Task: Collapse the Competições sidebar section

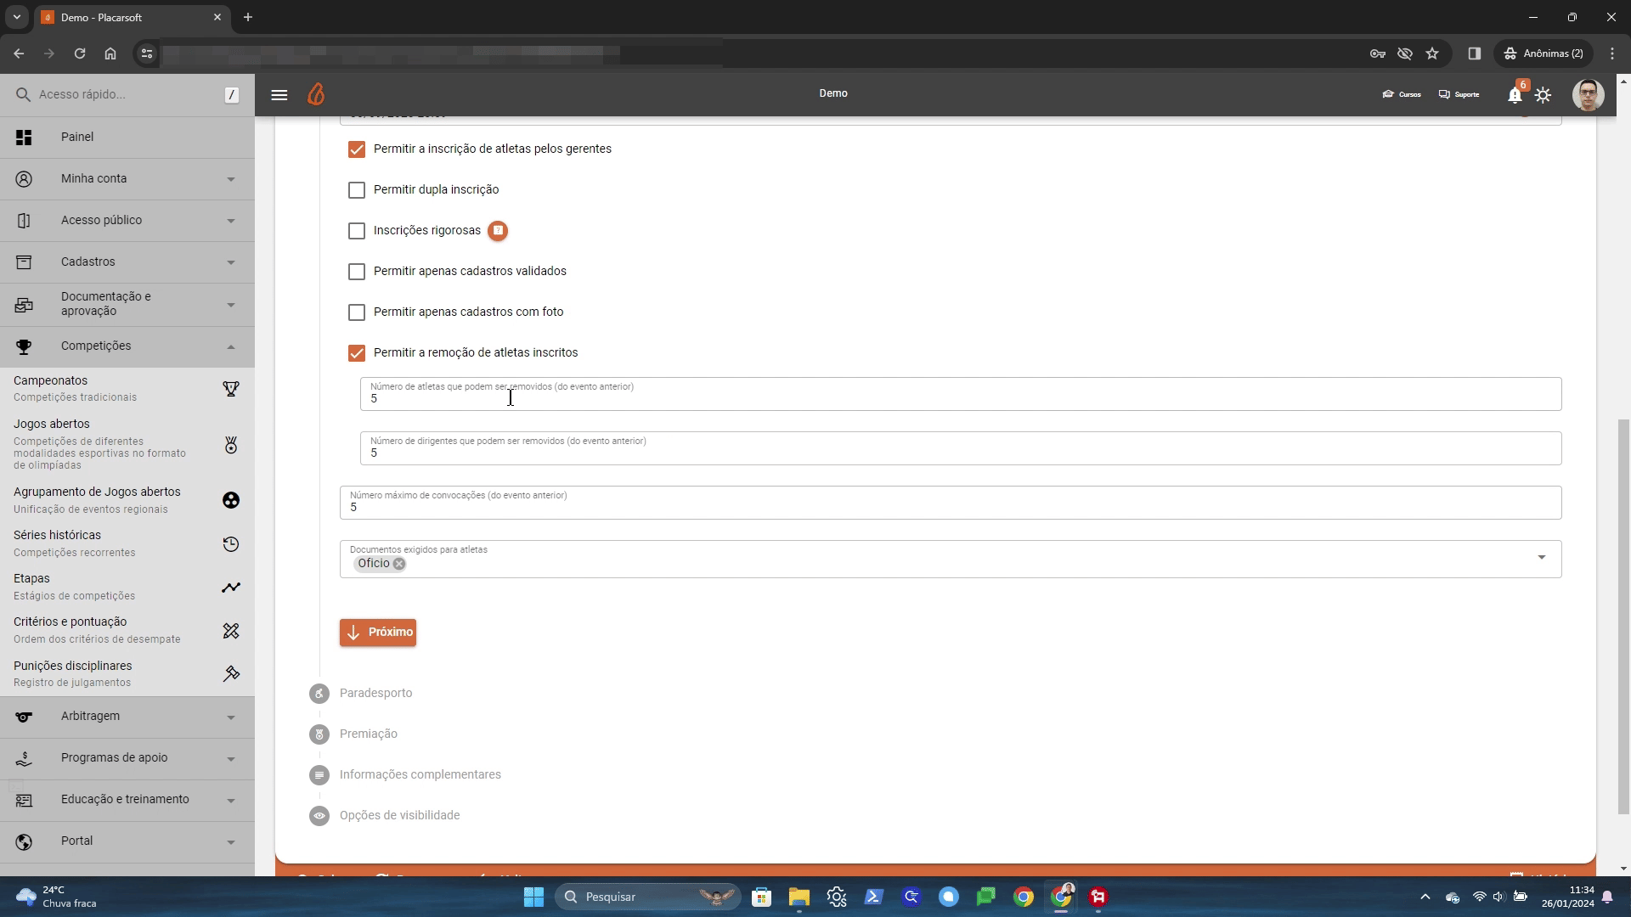Action: point(127,346)
